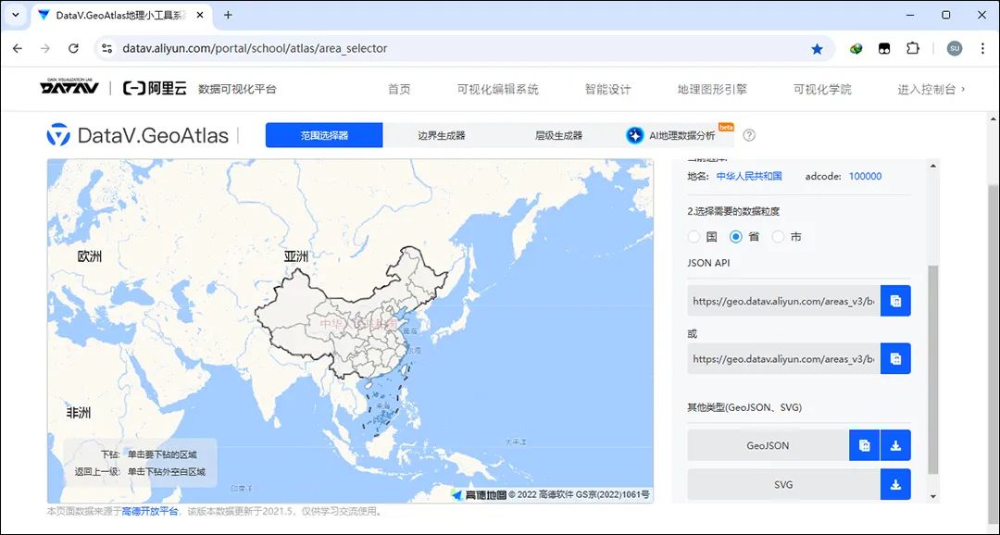Open 首页 in the top navigation
The height and width of the screenshot is (535, 1000).
coord(399,89)
